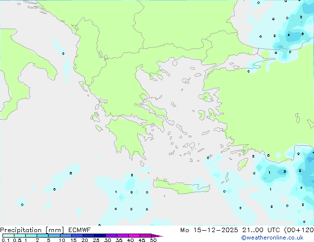Open the weatheronline.co.uk copyright link

(x=272, y=238)
